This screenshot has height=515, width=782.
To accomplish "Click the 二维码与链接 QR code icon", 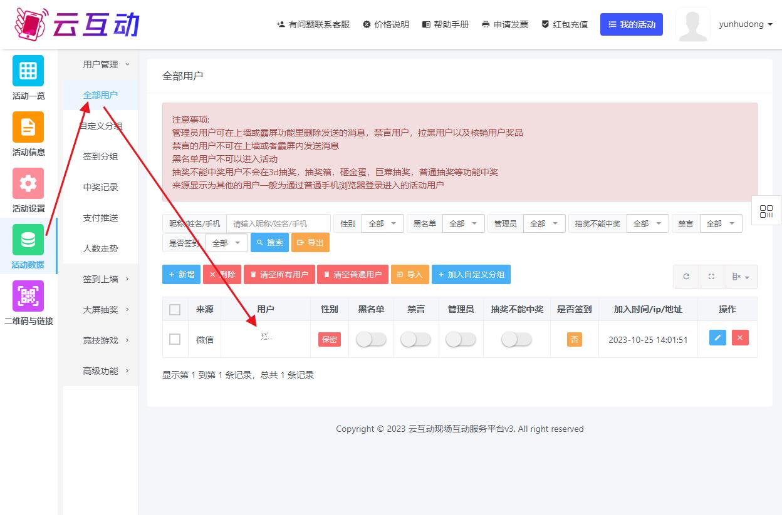I will [28, 296].
